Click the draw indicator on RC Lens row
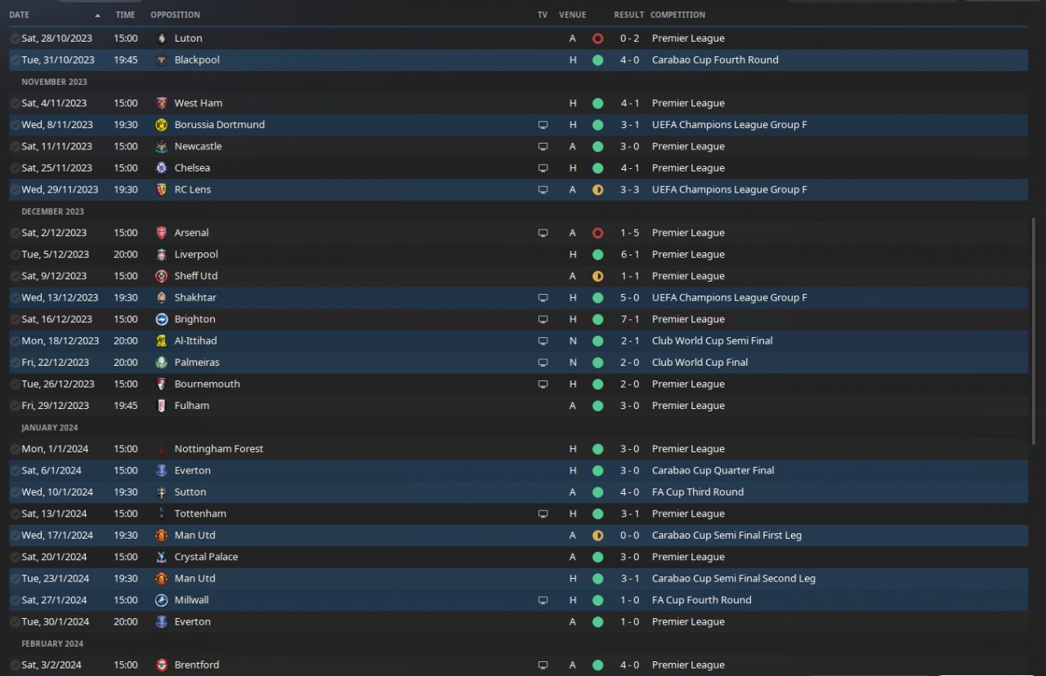 [x=597, y=189]
